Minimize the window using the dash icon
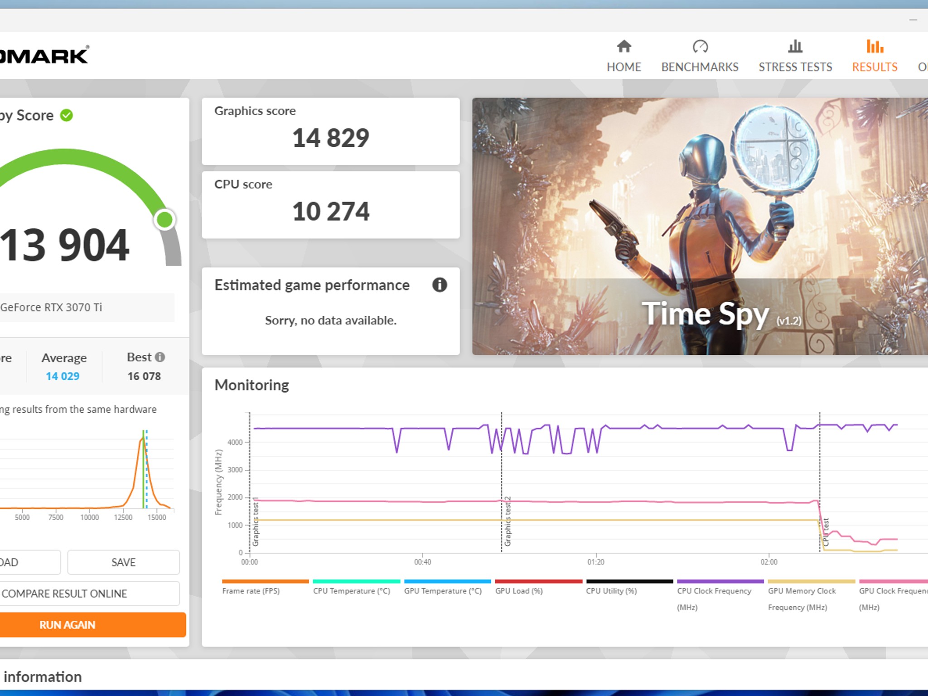Viewport: 928px width, 696px height. (913, 20)
